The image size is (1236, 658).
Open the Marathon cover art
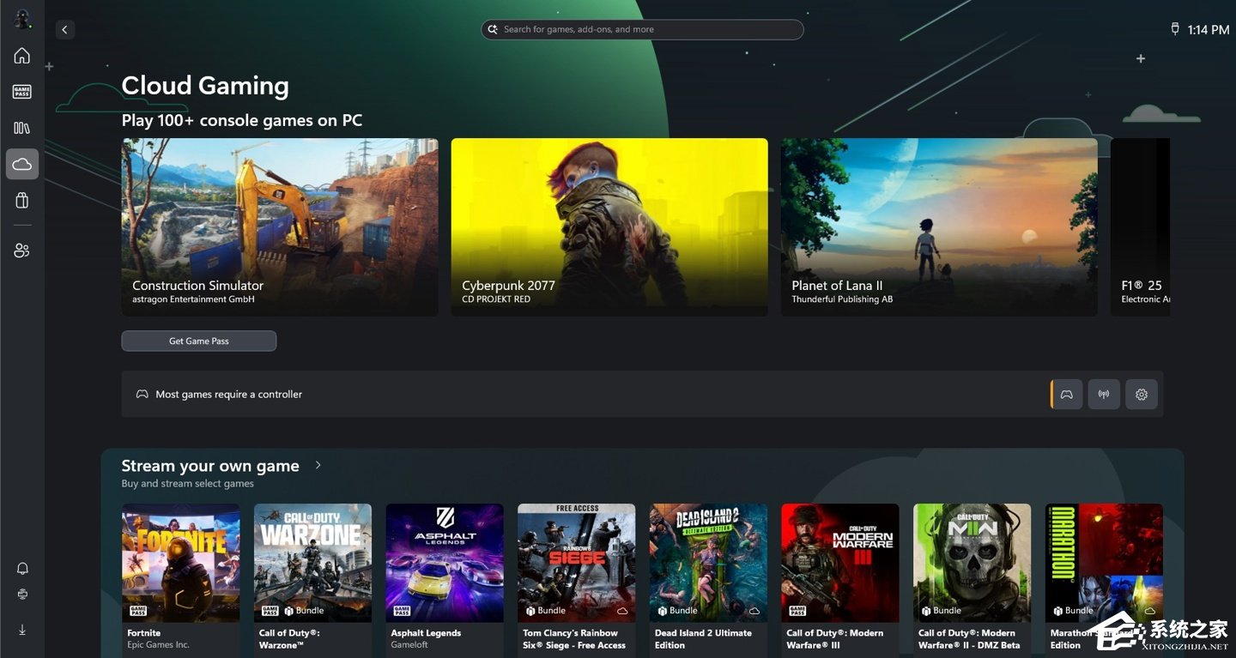click(x=1104, y=563)
